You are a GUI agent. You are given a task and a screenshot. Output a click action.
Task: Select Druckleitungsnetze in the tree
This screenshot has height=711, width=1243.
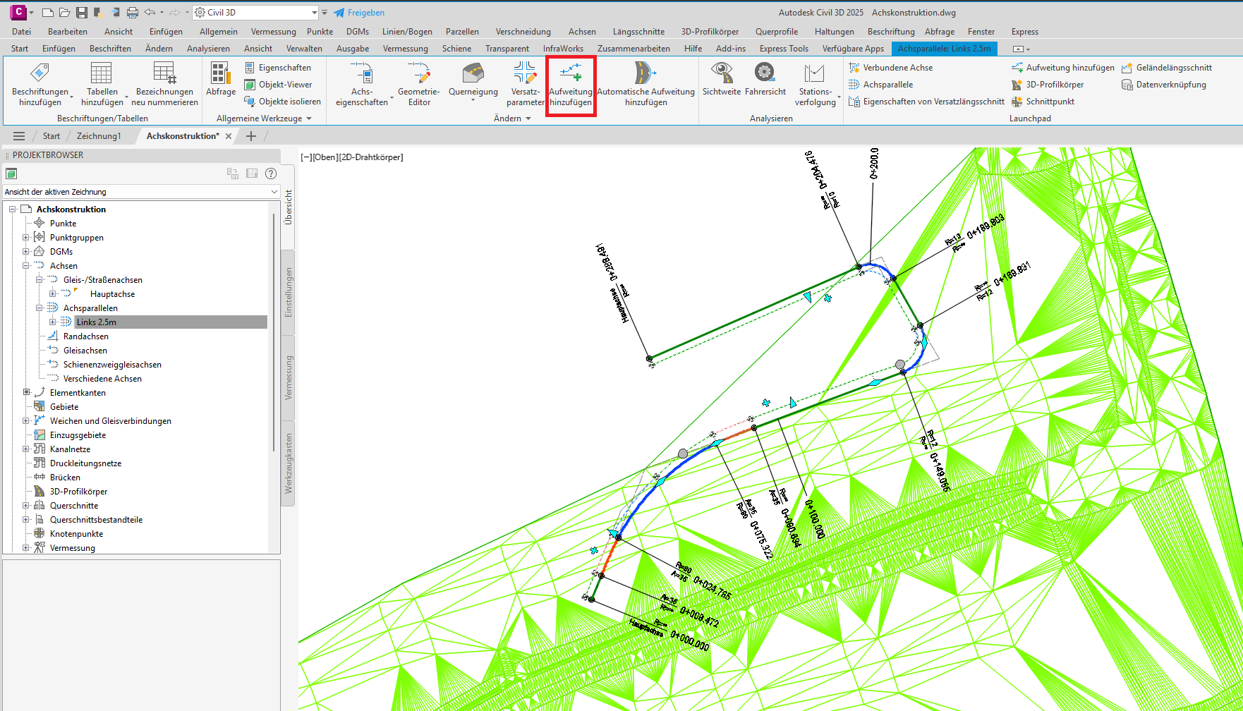click(85, 463)
